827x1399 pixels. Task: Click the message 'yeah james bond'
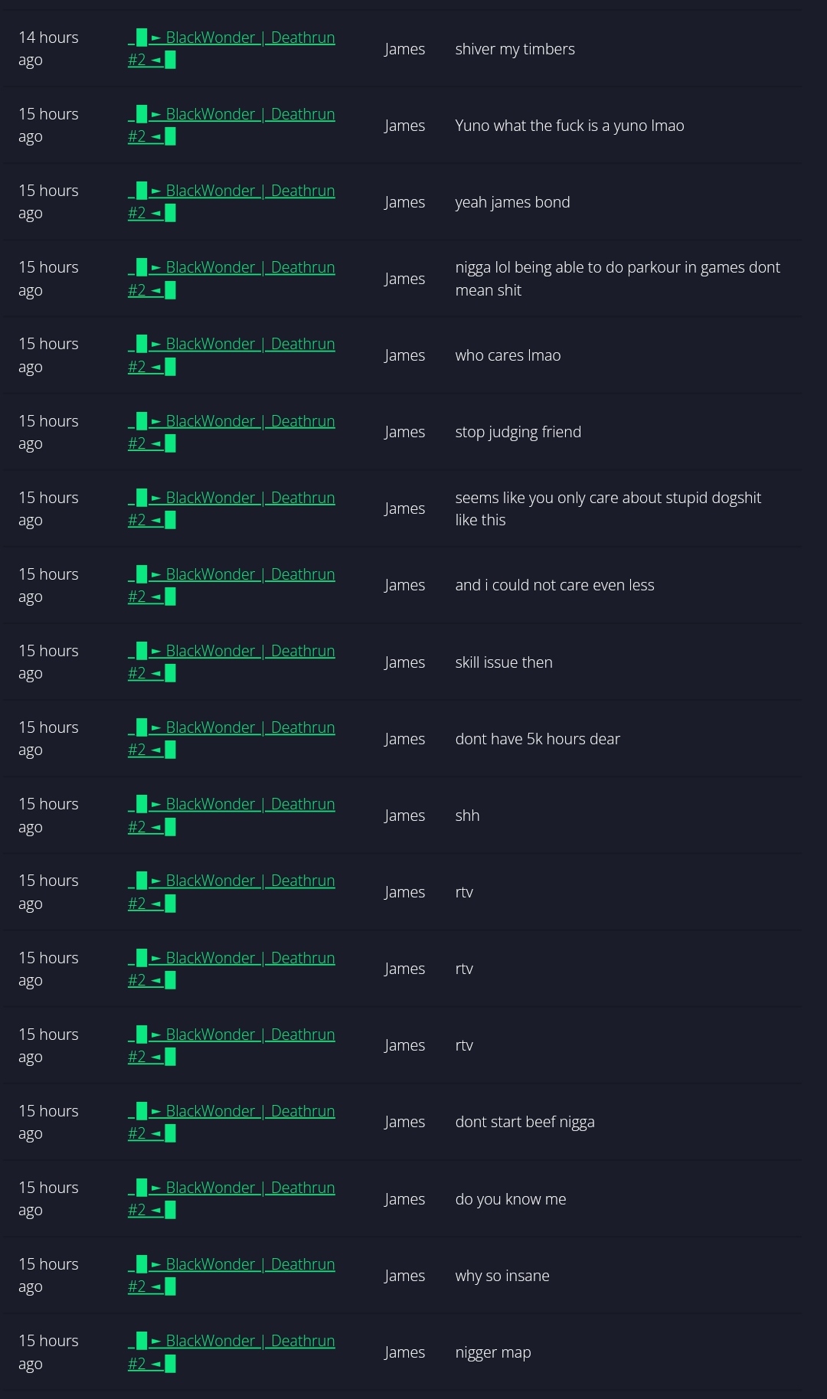pos(512,202)
